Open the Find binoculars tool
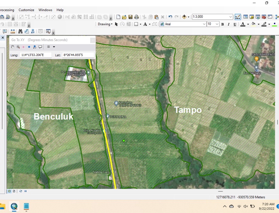The height and width of the screenshot is (213, 279). pyautogui.click(x=20, y=31)
